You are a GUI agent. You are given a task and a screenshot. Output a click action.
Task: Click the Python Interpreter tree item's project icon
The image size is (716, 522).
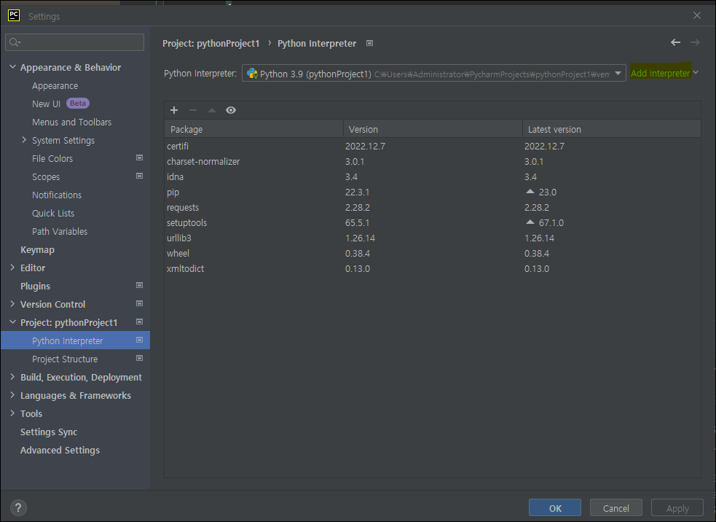click(140, 340)
